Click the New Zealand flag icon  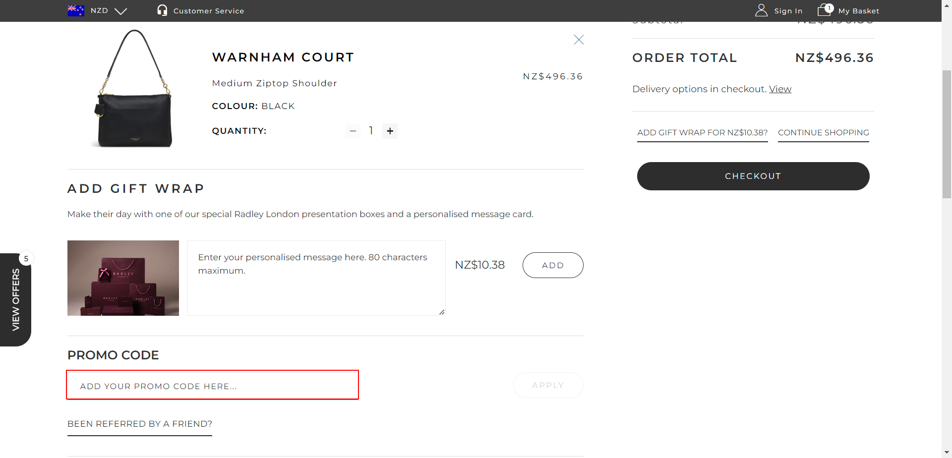tap(76, 10)
